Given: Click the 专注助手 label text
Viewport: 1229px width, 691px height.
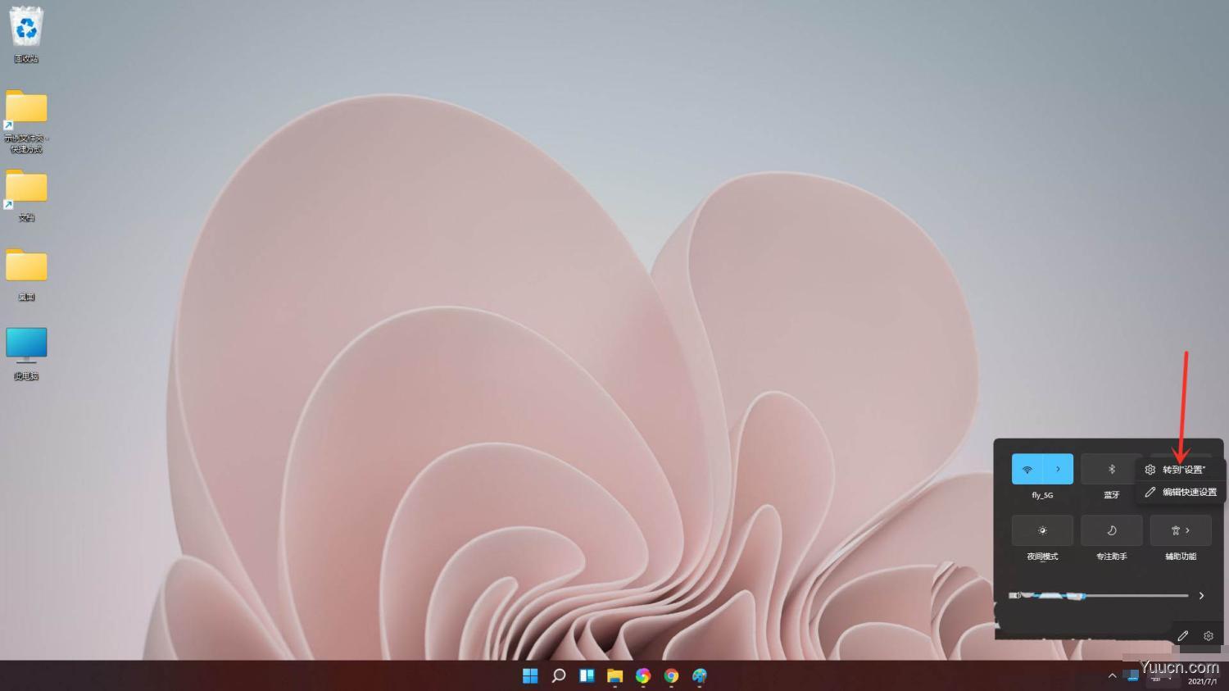Looking at the screenshot, I should [x=1112, y=557].
